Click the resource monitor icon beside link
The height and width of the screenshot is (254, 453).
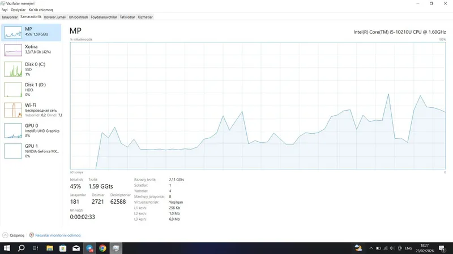(x=32, y=235)
